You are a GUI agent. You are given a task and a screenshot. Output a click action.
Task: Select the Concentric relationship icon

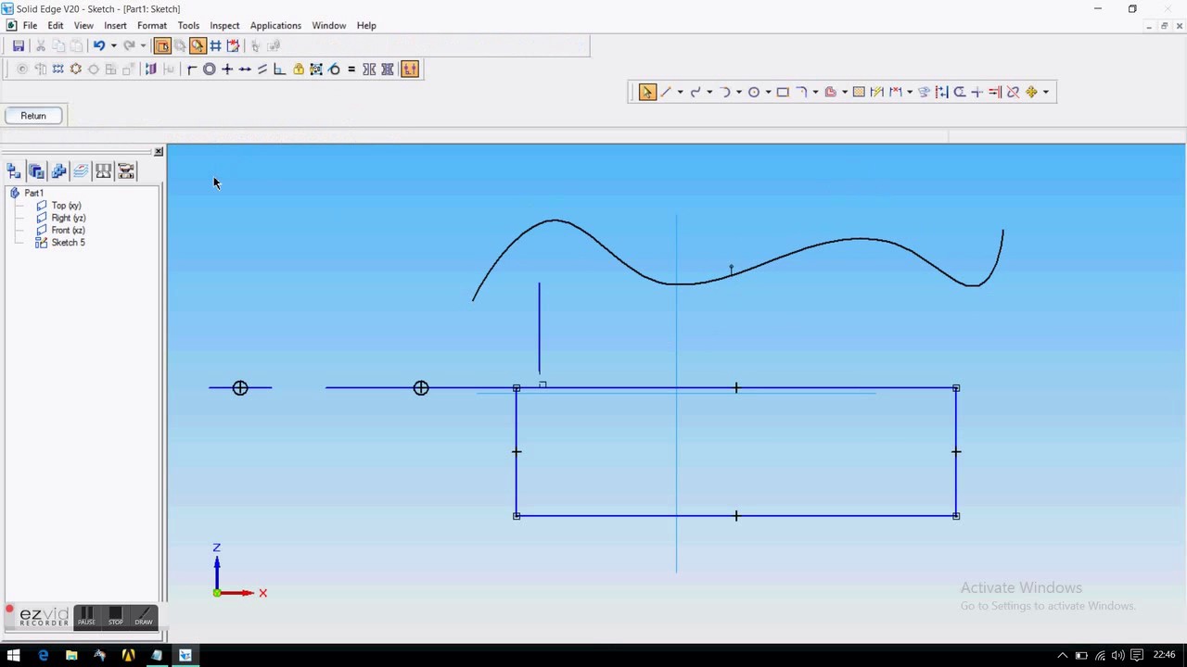click(x=210, y=69)
